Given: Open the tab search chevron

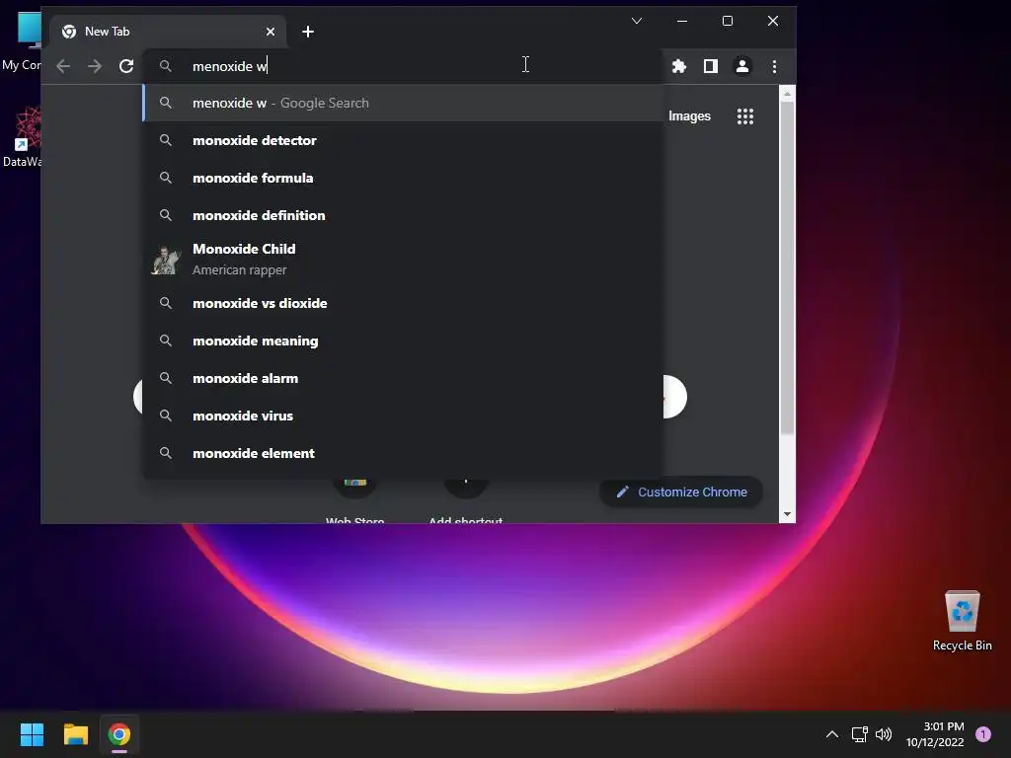Looking at the screenshot, I should click(x=637, y=21).
